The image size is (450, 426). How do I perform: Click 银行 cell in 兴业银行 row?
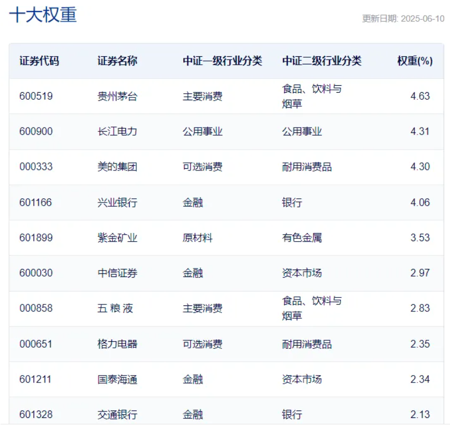click(292, 203)
